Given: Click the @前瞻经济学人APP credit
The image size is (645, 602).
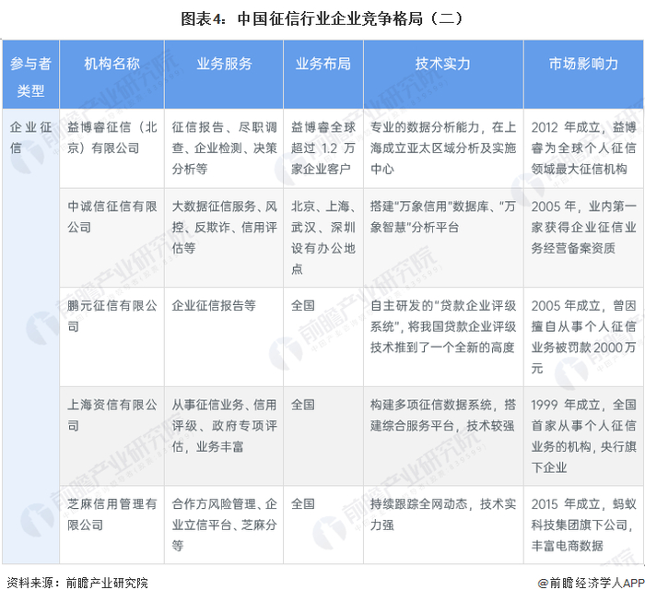Looking at the screenshot, I should point(591,583).
